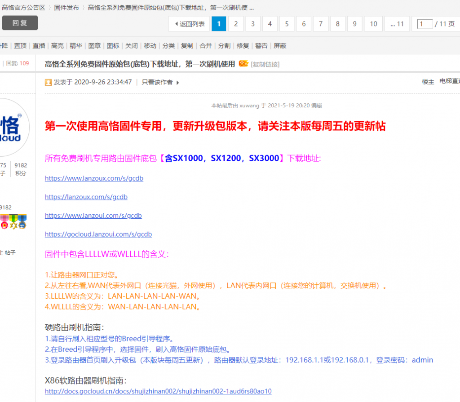Click the 所有免费刷机专用路由固件底包 line
460x402 pixels.
point(183,158)
